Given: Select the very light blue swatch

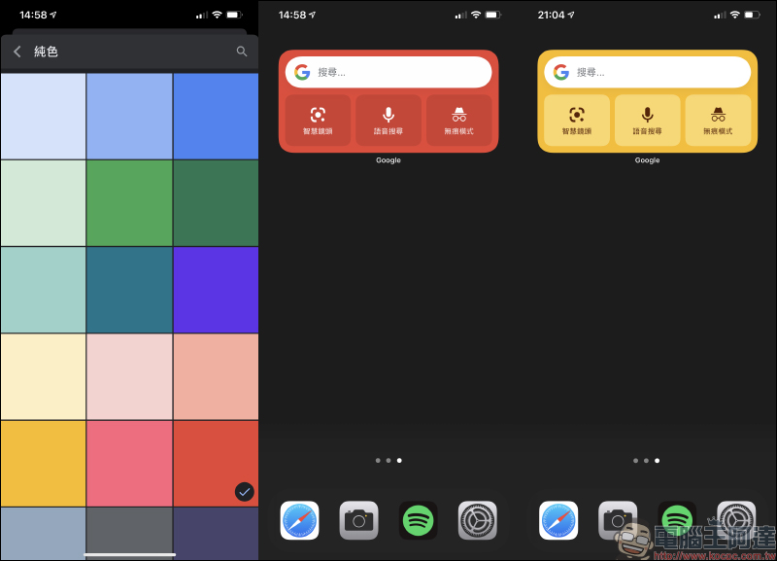Looking at the screenshot, I should point(43,116).
